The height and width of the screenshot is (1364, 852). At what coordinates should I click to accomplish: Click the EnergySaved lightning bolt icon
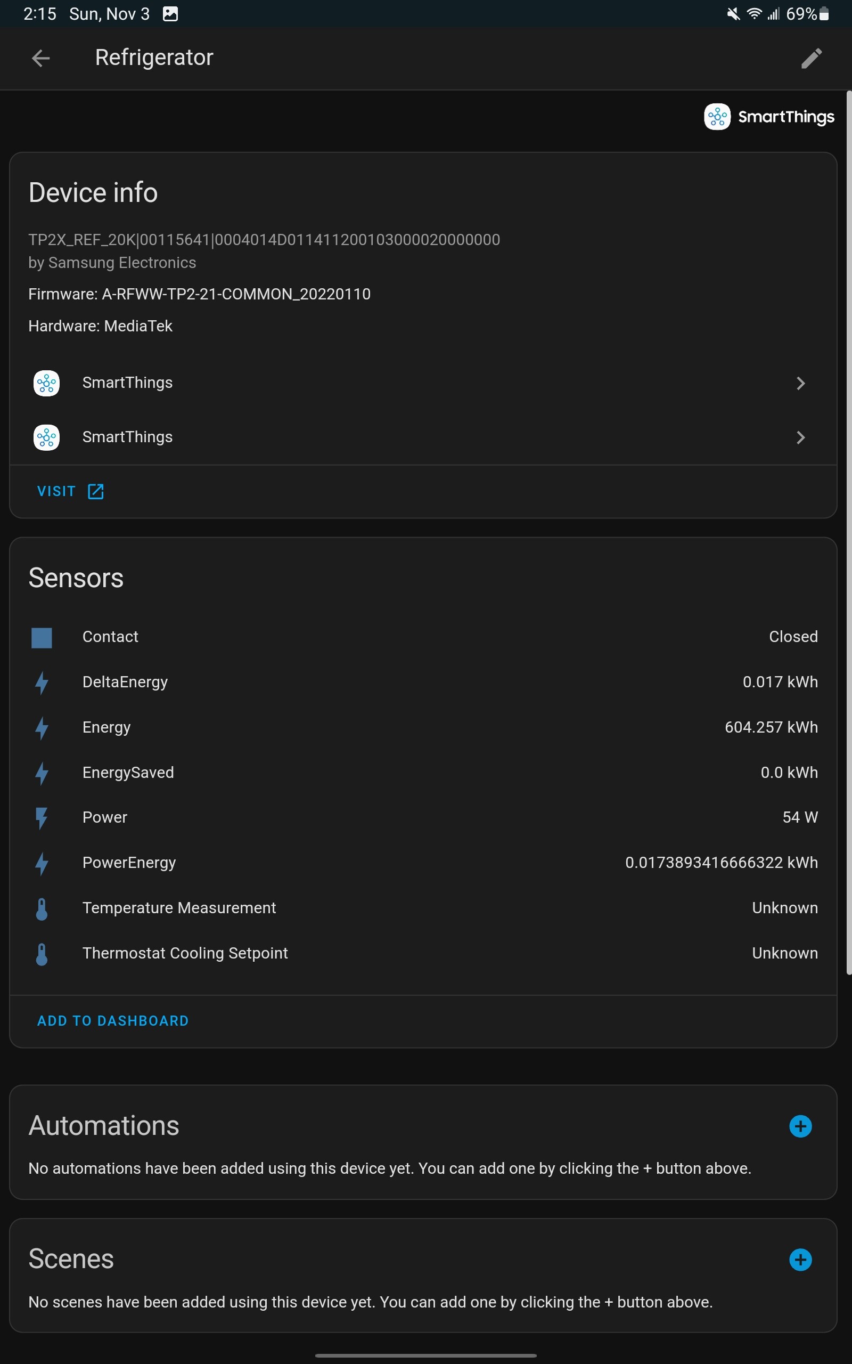(41, 773)
